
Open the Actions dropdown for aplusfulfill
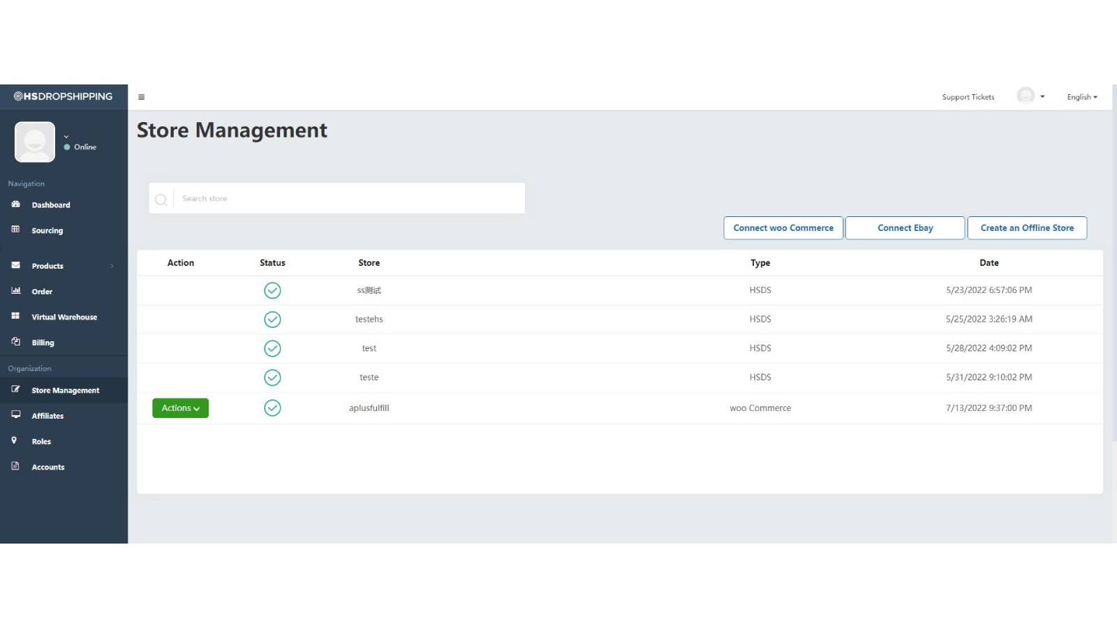click(180, 408)
